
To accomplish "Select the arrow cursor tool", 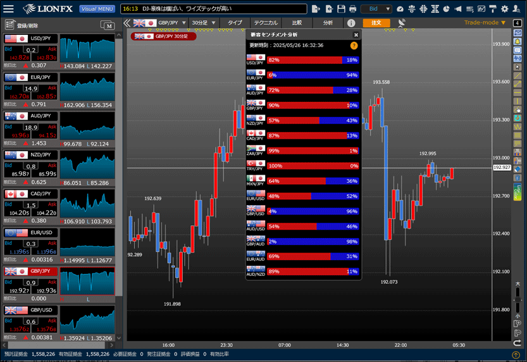I will (518, 67).
